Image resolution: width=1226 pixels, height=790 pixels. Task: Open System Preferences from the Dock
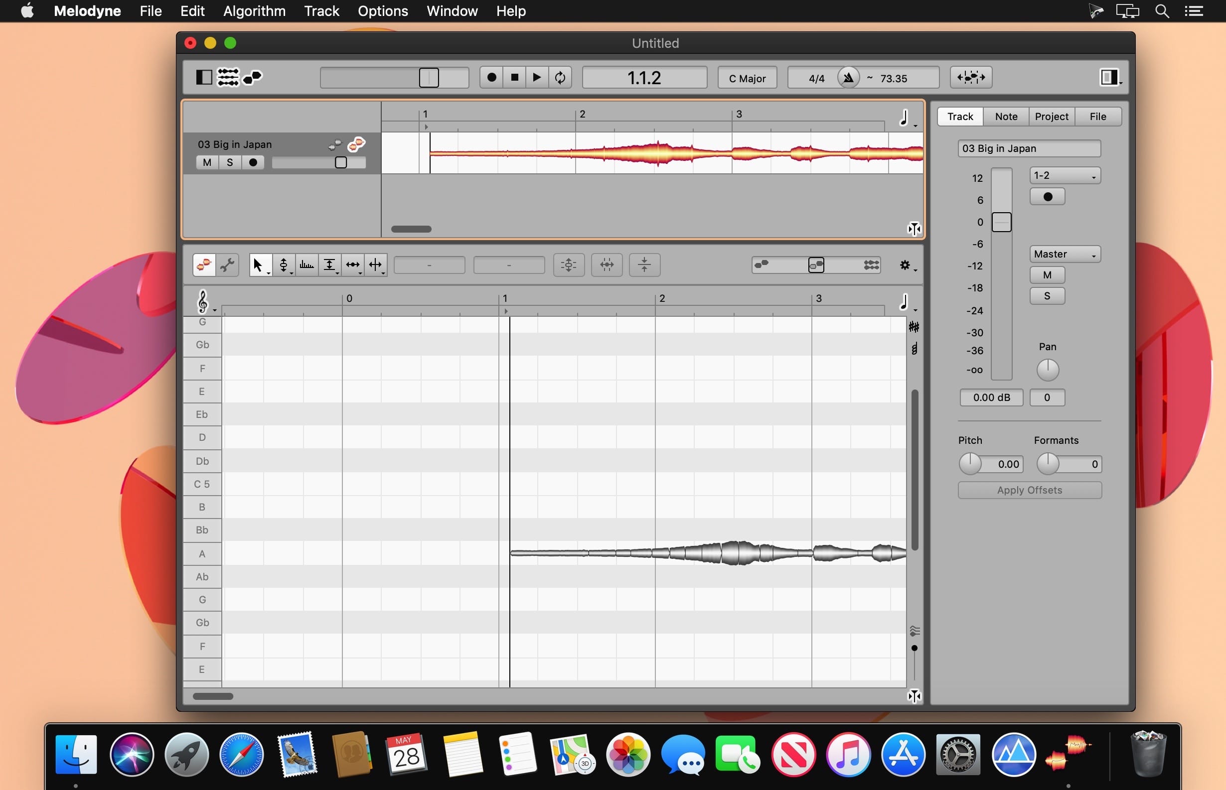958,755
